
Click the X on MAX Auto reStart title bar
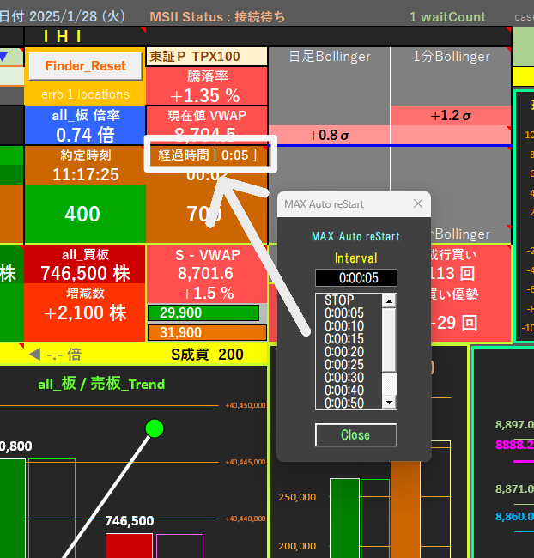coord(418,203)
